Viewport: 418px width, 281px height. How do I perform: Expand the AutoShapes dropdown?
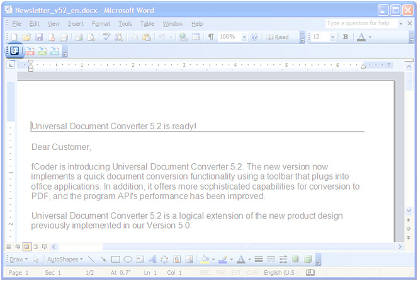pos(65,259)
